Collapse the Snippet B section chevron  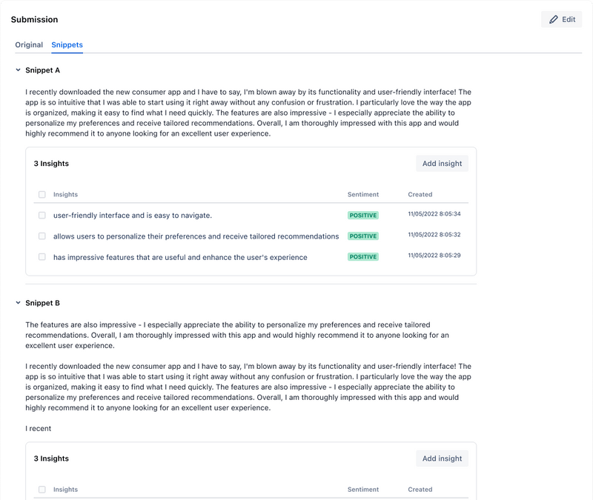pos(18,303)
